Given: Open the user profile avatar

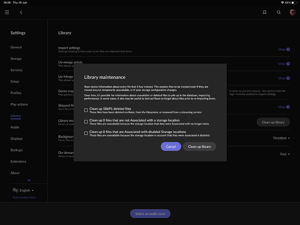Looking at the screenshot, I should tap(292, 12).
